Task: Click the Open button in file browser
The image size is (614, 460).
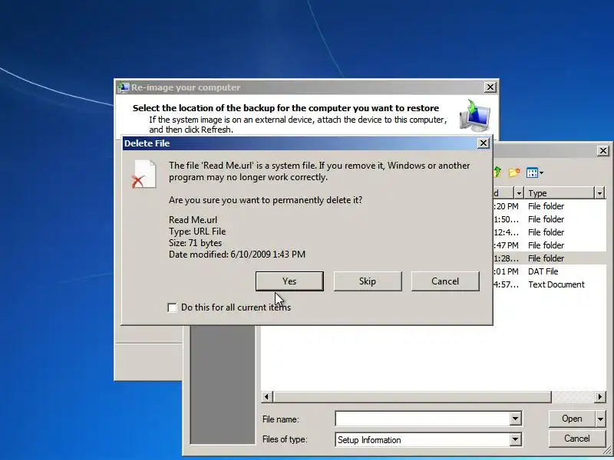Action: click(x=572, y=419)
